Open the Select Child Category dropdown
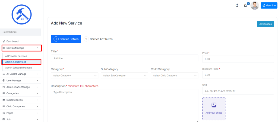 175,76
